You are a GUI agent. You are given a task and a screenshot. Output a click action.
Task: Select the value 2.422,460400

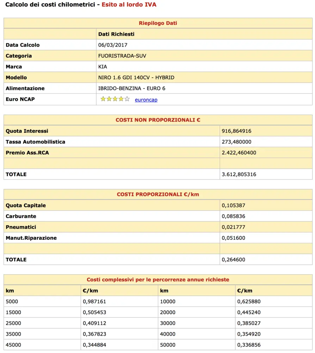[239, 152]
